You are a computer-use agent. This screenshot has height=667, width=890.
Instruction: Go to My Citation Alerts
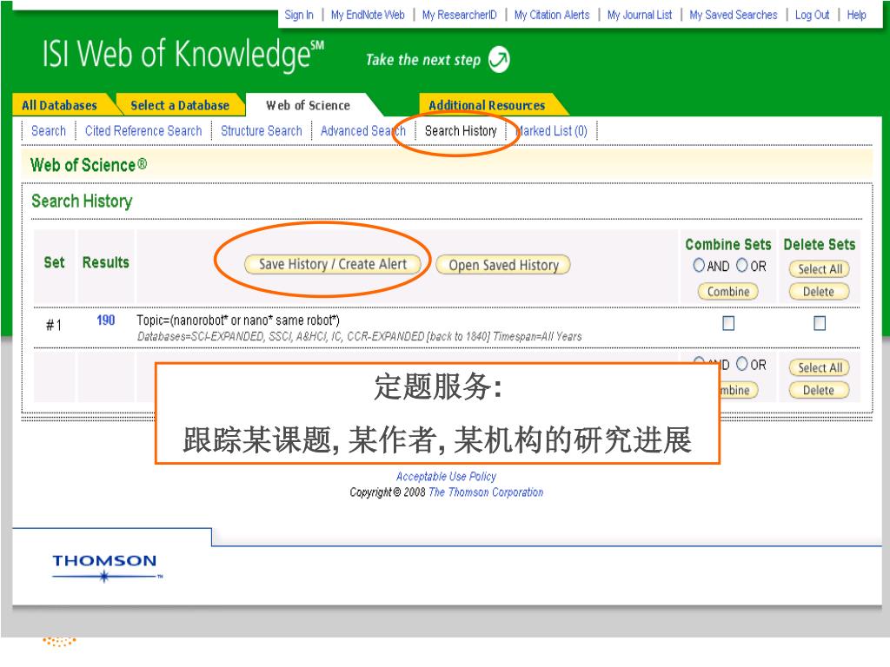(x=552, y=15)
